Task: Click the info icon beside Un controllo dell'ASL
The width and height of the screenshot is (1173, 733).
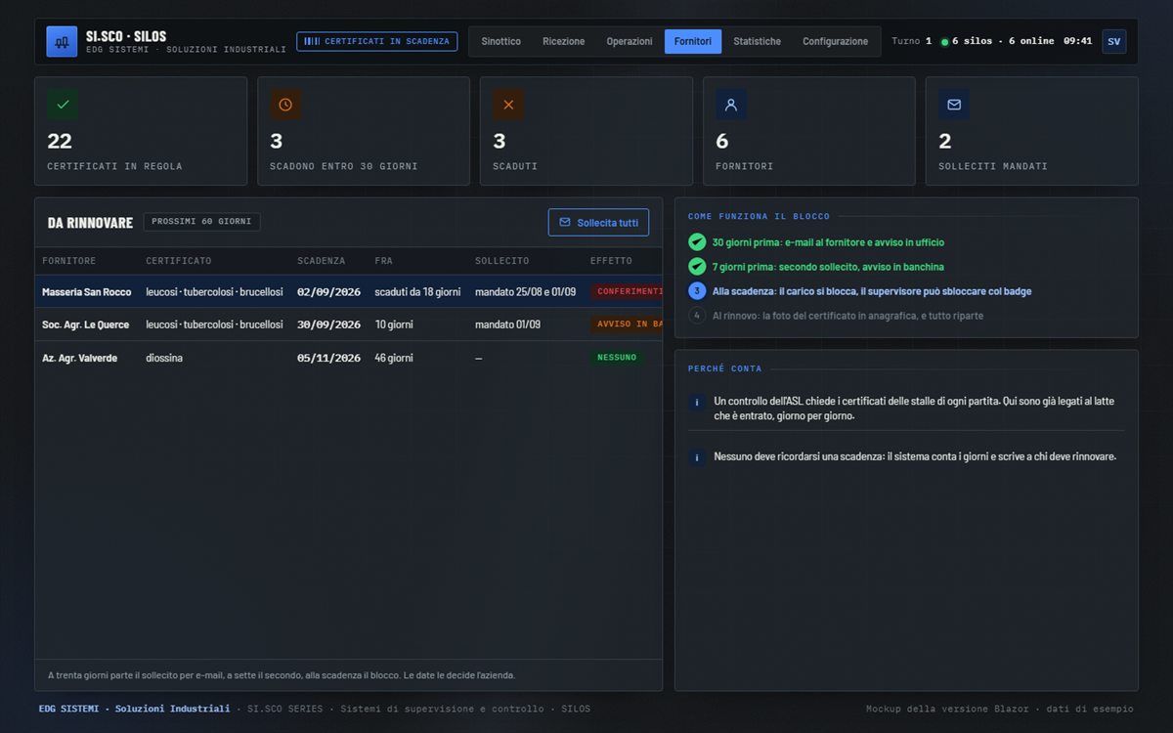Action: (697, 402)
